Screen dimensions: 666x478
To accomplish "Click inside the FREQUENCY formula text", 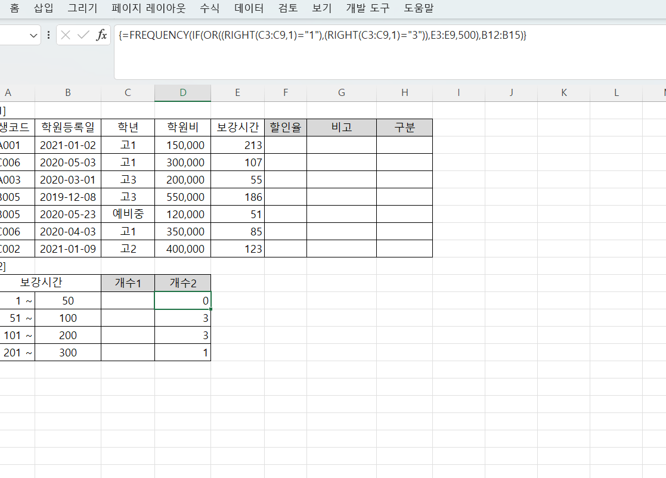I will pos(322,35).
